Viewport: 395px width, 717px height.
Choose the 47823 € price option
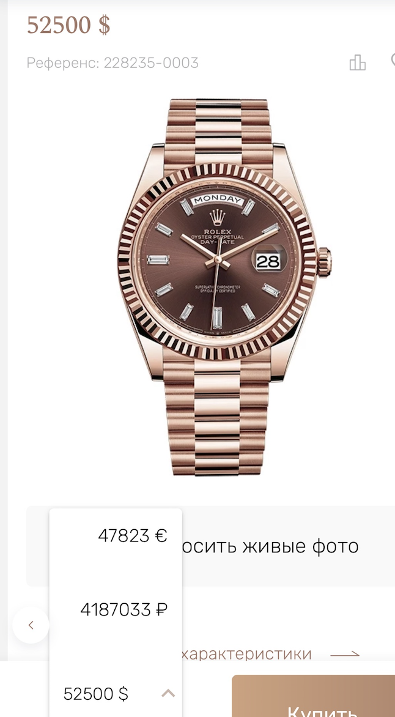pyautogui.click(x=133, y=535)
